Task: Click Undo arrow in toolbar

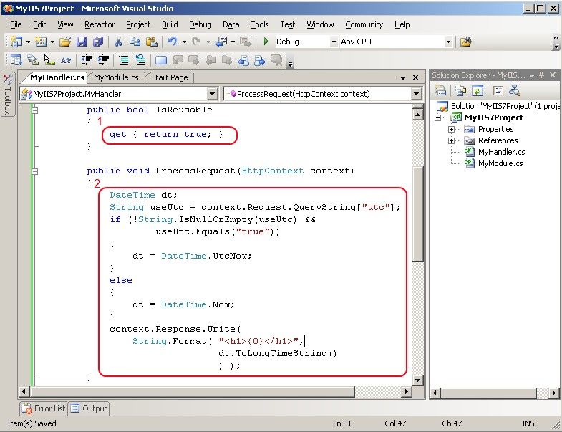Action: coord(172,42)
